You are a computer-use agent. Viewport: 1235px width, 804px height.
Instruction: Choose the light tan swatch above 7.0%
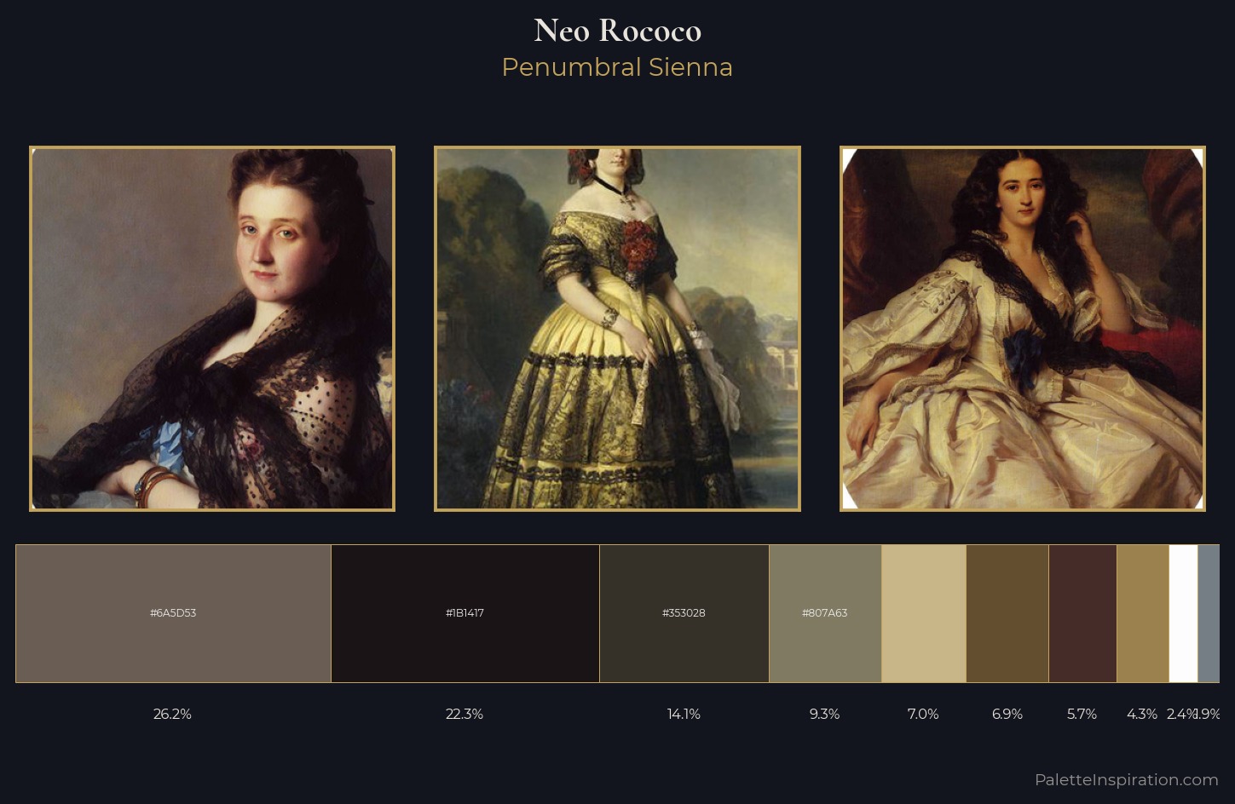(924, 613)
